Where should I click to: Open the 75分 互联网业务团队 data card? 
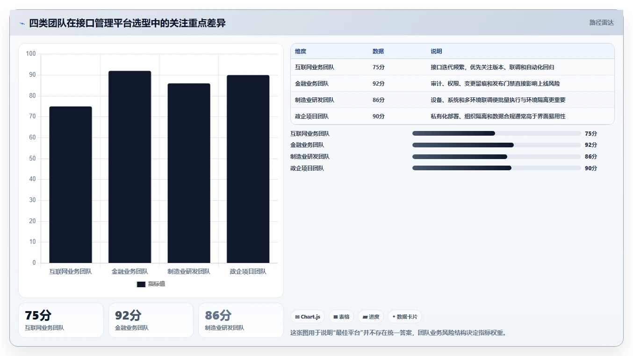(x=61, y=320)
